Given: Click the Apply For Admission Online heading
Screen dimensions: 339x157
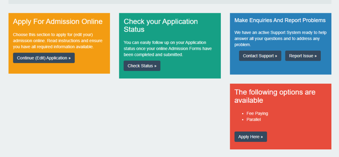Looking at the screenshot, I should coord(58,22).
